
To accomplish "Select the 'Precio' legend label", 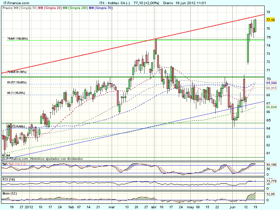I will [7, 8].
